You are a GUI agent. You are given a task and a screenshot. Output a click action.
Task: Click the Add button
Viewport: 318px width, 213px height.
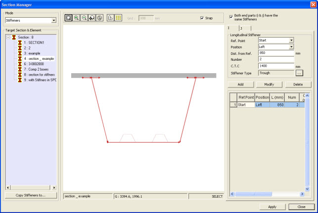pyautogui.click(x=240, y=85)
